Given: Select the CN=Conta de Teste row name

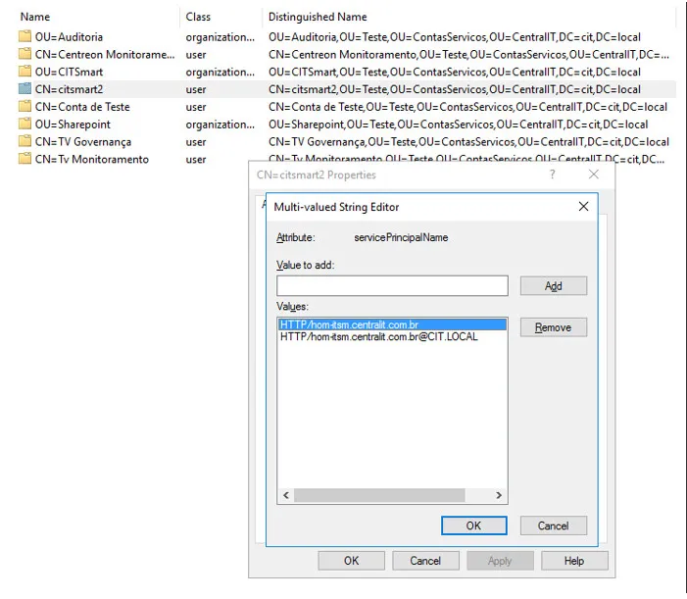Looking at the screenshot, I should [82, 107].
